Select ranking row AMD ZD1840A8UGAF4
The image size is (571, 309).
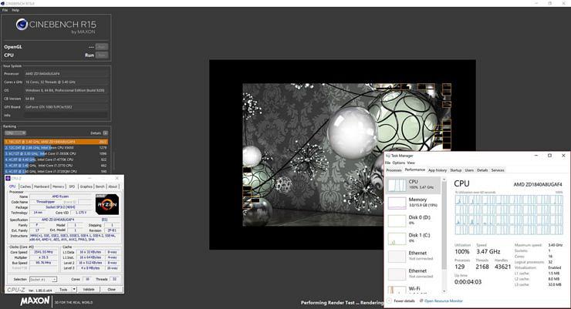pyautogui.click(x=56, y=142)
